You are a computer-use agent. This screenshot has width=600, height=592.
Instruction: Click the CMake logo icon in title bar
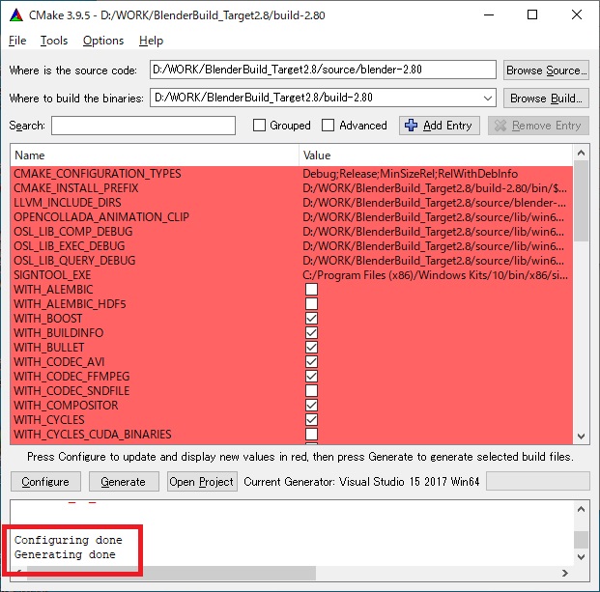(16, 14)
